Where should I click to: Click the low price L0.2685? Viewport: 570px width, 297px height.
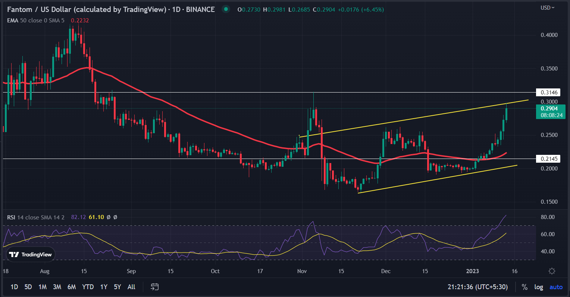click(x=300, y=10)
